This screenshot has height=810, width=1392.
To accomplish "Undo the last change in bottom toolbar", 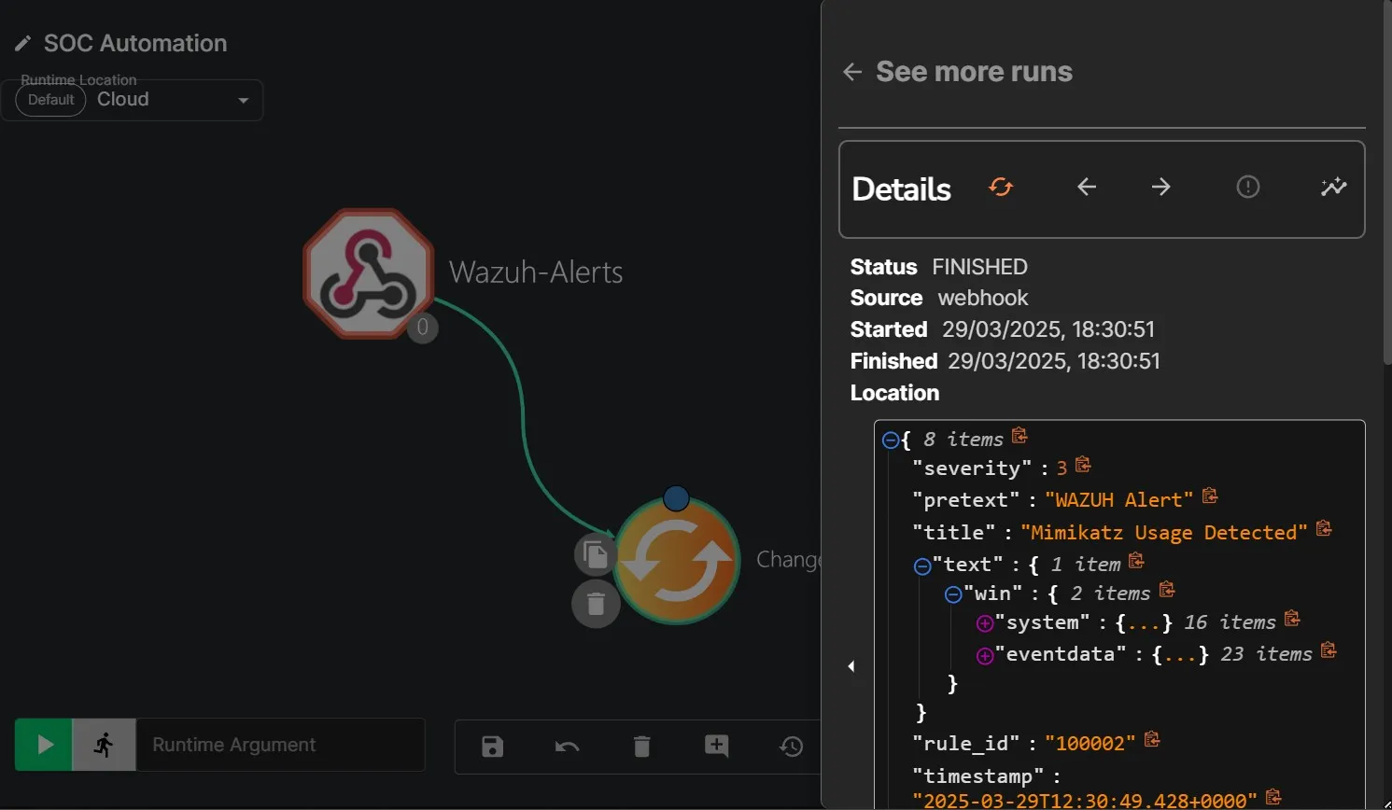I will click(x=567, y=747).
